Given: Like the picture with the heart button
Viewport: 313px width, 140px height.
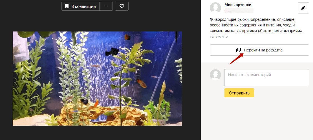Looking at the screenshot, I should (x=122, y=6).
